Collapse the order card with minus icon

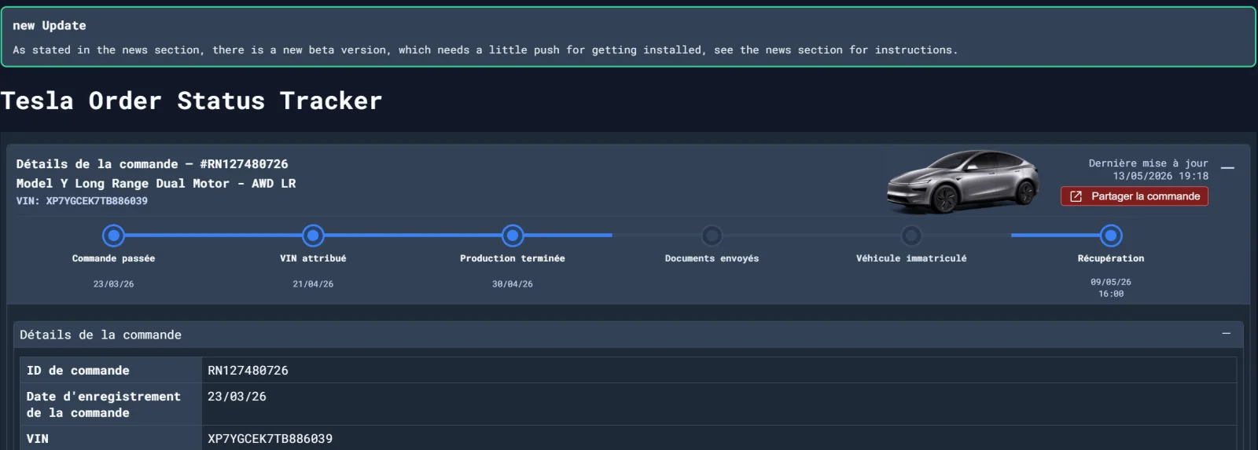pos(1227,168)
